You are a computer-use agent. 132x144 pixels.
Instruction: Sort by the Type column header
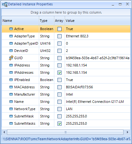click(47, 21)
